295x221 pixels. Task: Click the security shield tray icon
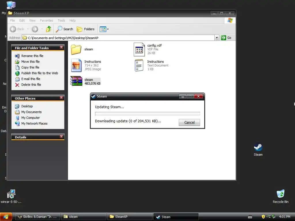(263, 217)
